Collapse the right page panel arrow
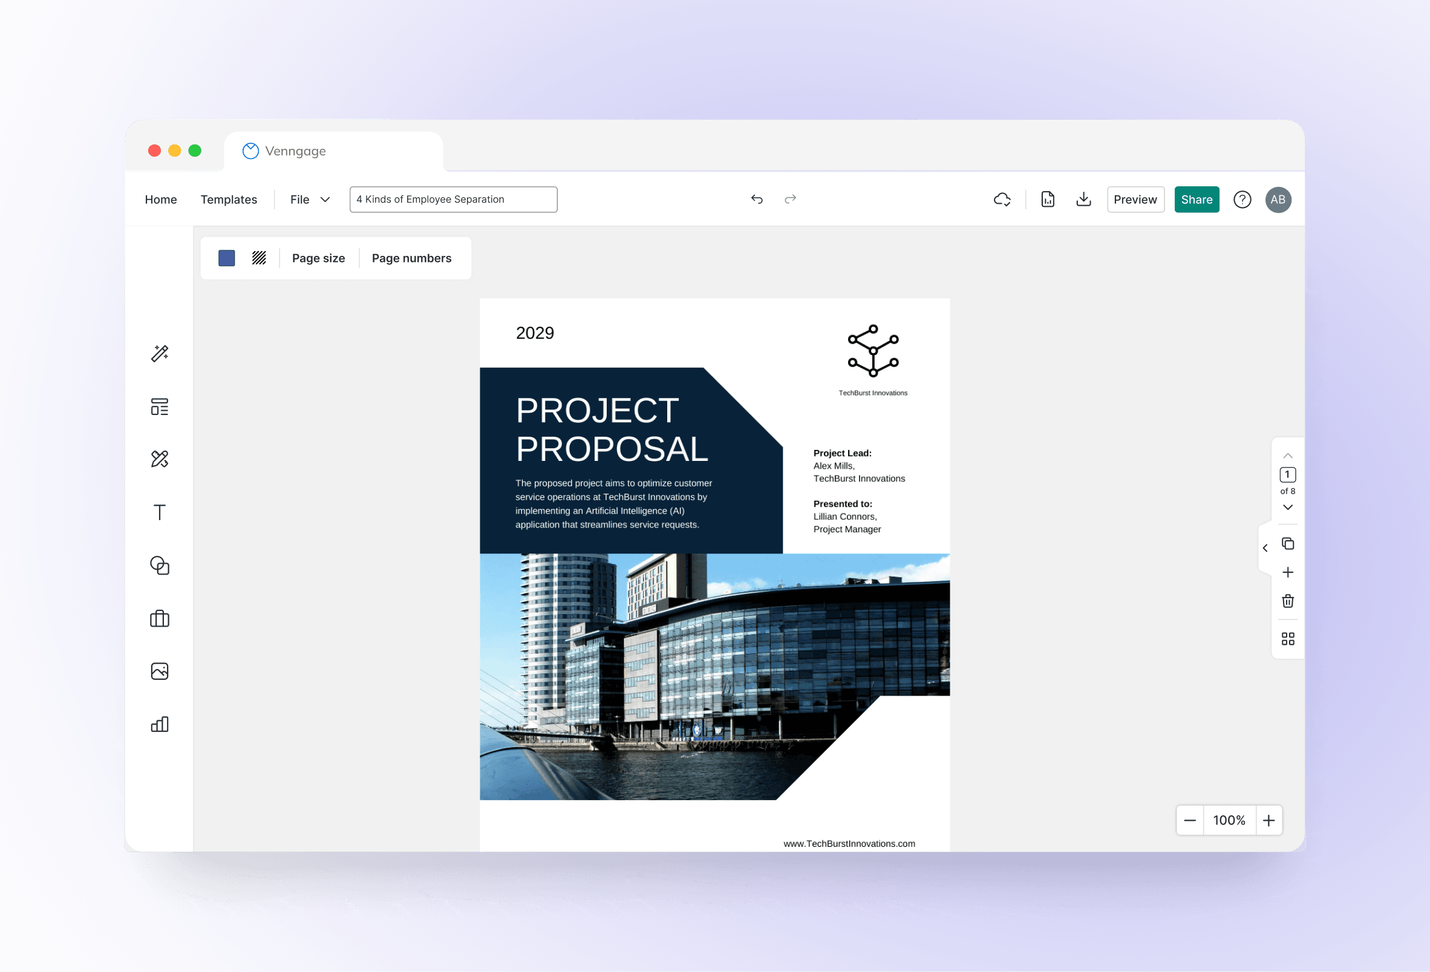This screenshot has width=1430, height=972. coord(1265,548)
